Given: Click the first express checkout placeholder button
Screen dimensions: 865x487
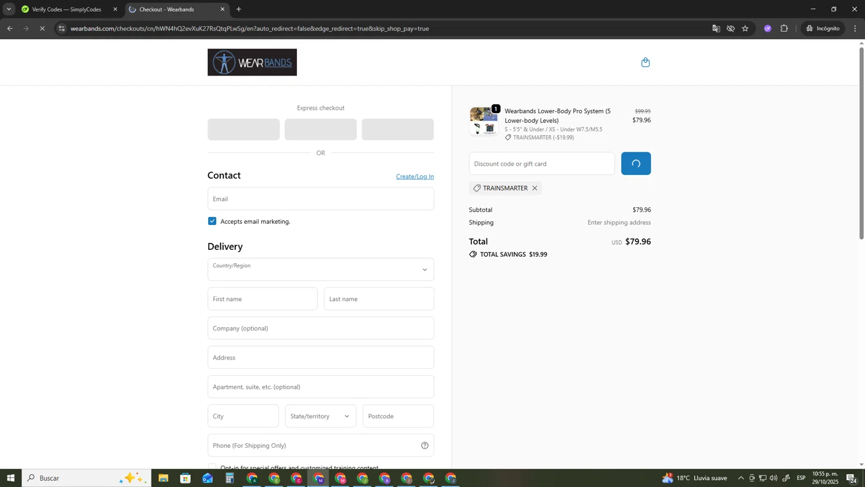Looking at the screenshot, I should [x=243, y=129].
